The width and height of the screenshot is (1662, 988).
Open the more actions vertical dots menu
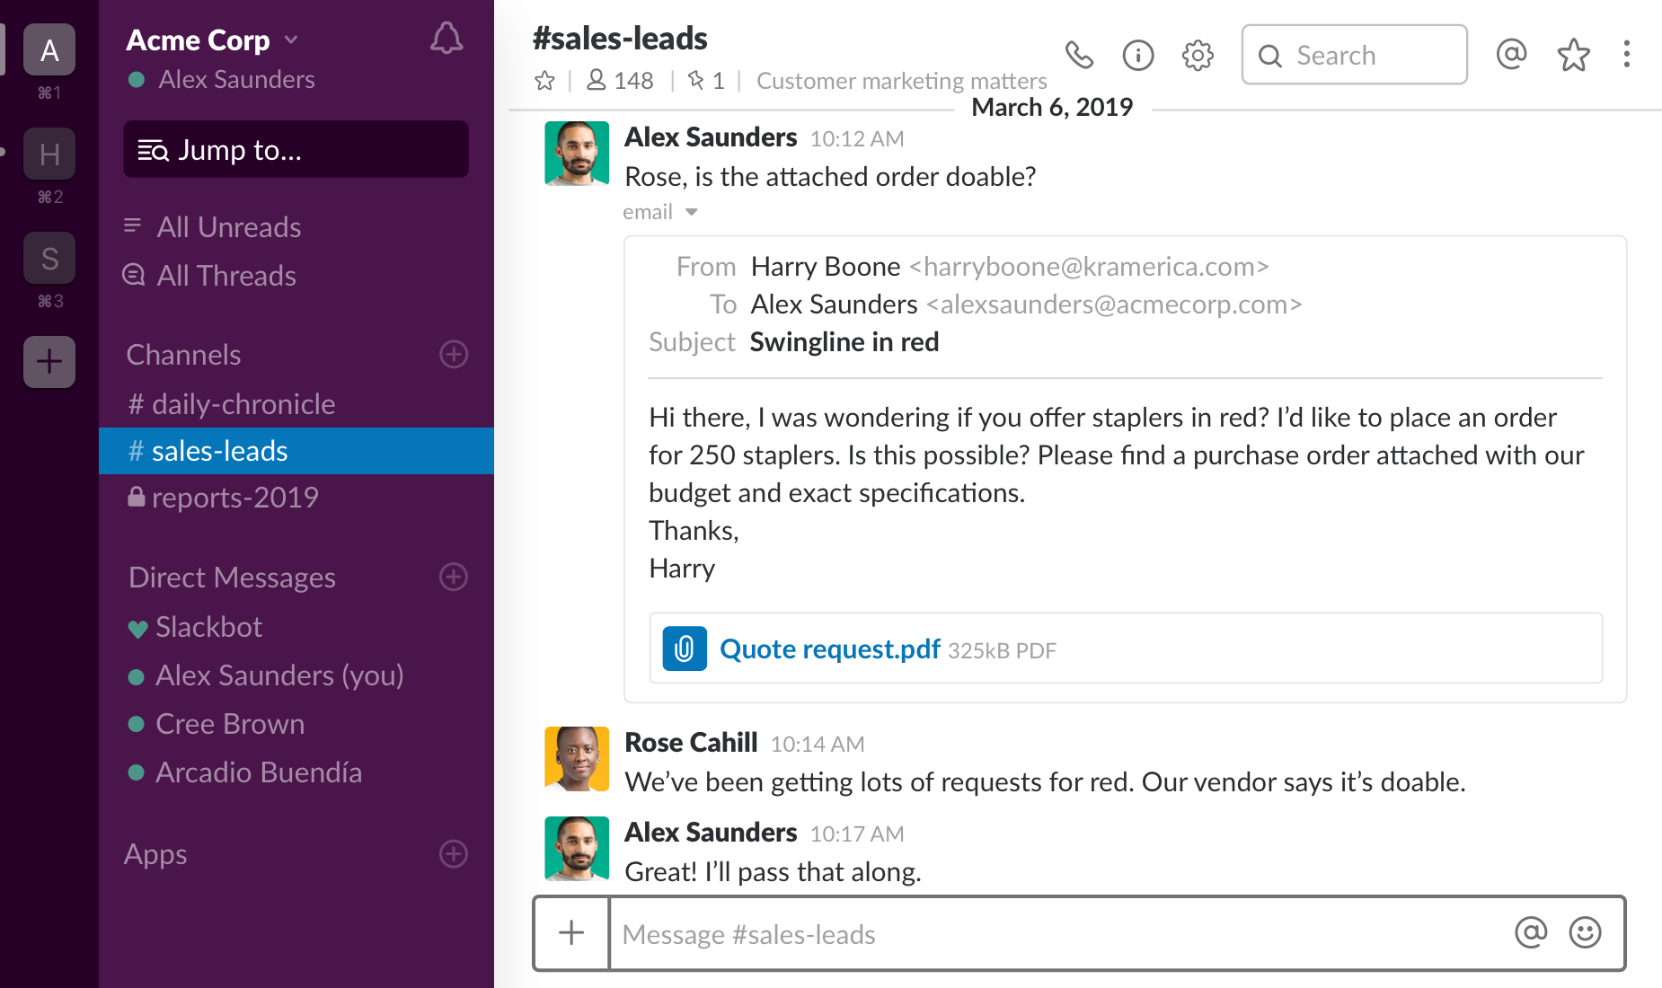point(1627,55)
